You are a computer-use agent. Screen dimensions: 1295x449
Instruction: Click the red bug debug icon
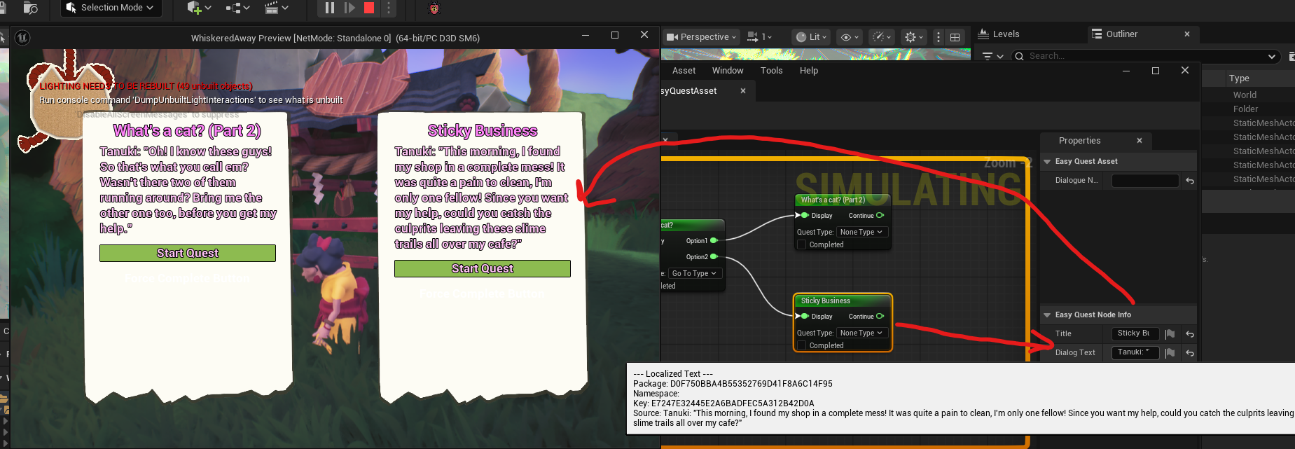434,8
